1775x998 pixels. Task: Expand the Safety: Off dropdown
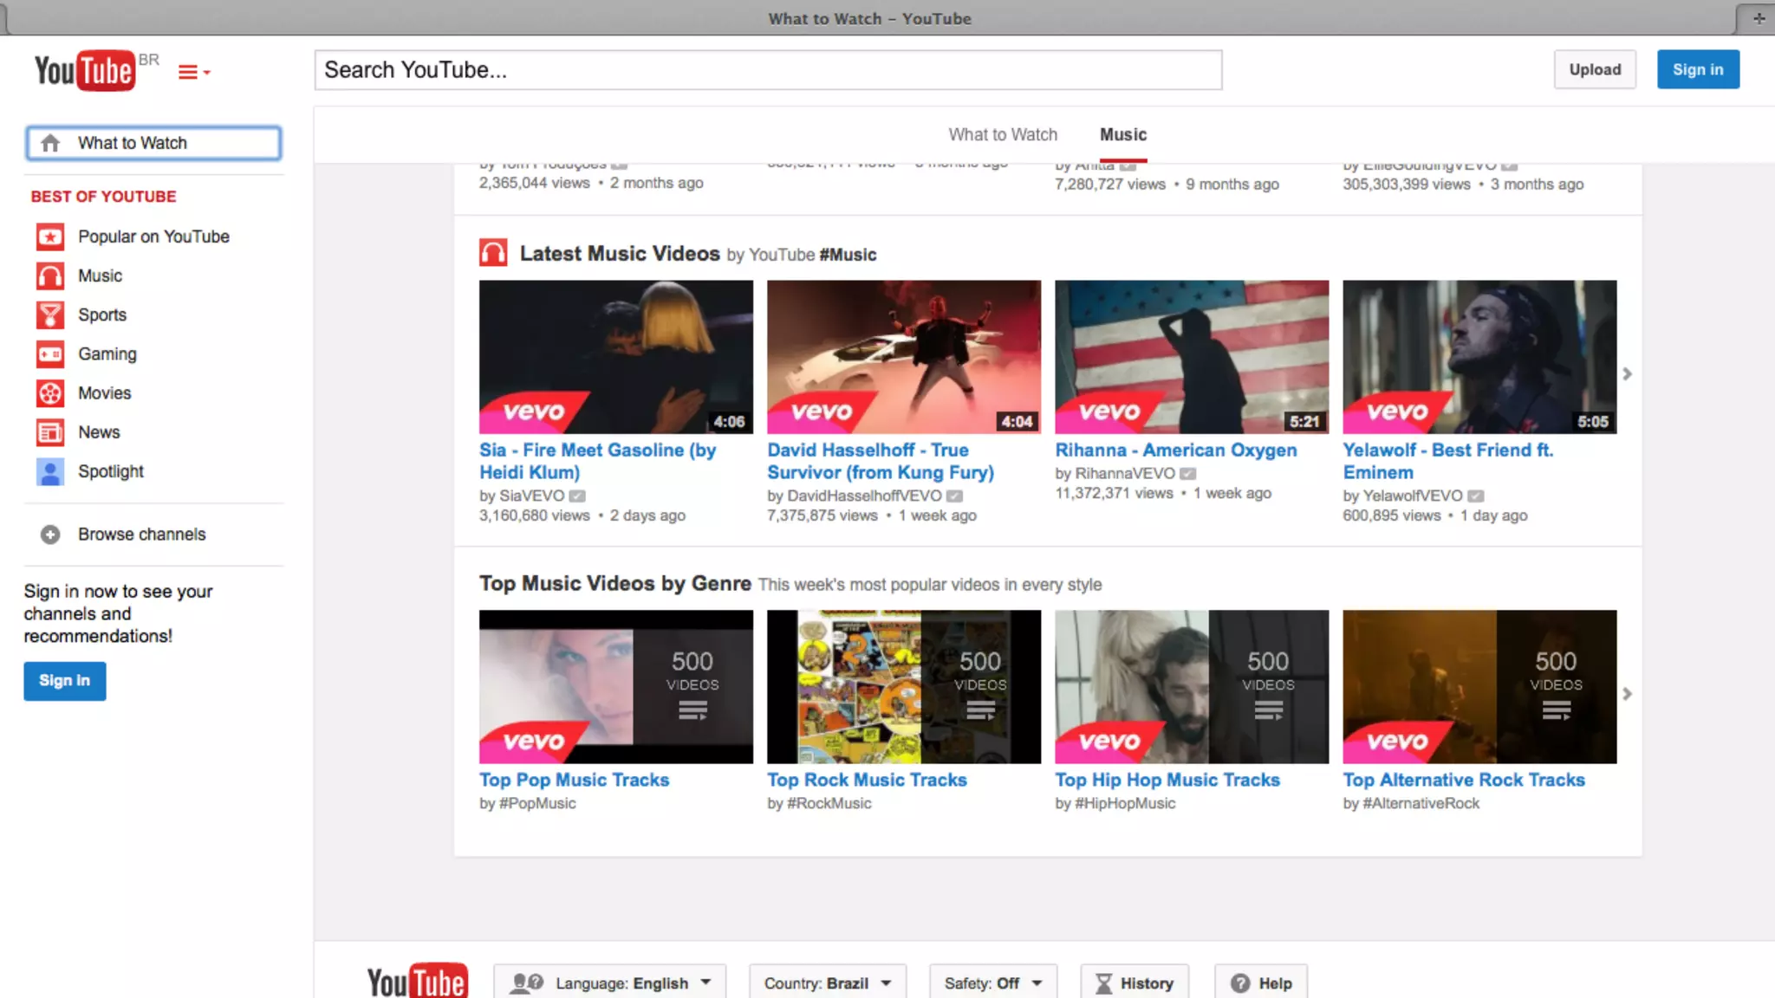992,982
